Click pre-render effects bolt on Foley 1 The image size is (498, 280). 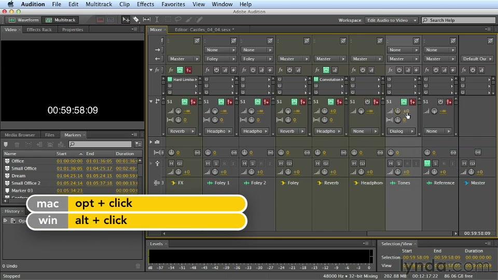coord(233,70)
